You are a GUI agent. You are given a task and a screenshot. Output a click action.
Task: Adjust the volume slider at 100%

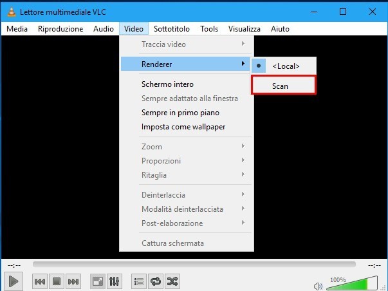(352, 283)
